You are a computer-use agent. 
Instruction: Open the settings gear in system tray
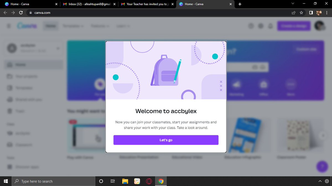click(x=327, y=181)
